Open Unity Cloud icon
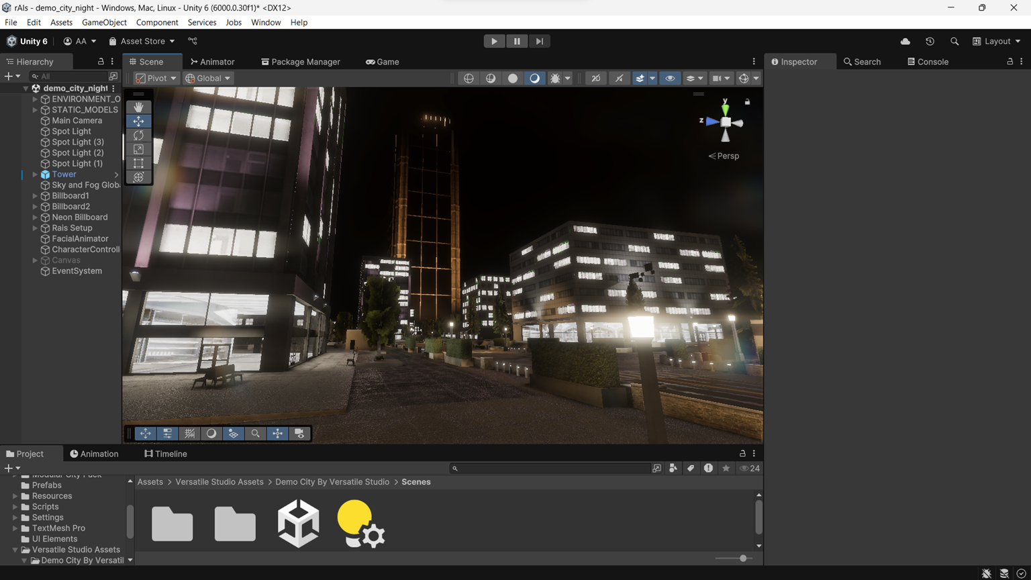The image size is (1031, 580). 905,41
